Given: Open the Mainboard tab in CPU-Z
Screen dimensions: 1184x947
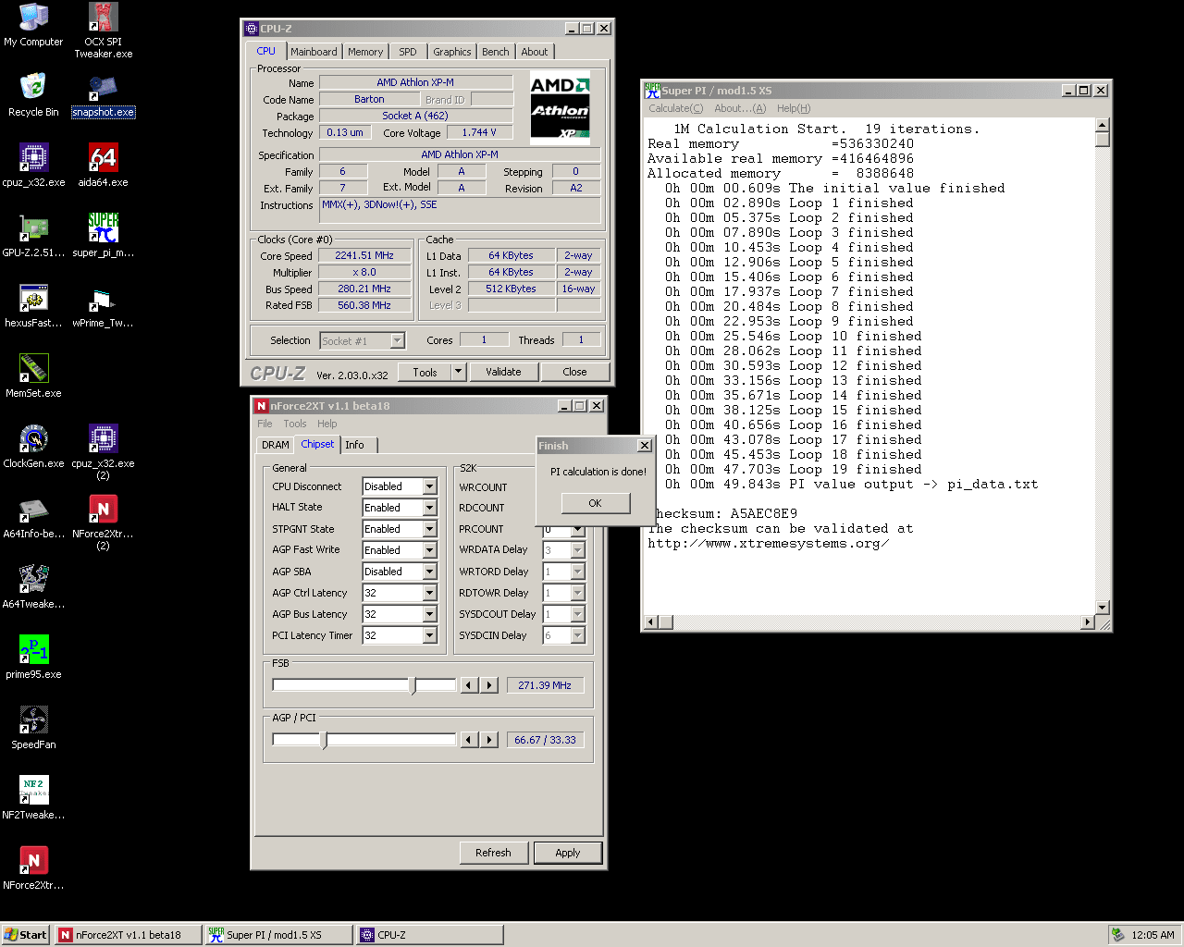Looking at the screenshot, I should (314, 52).
